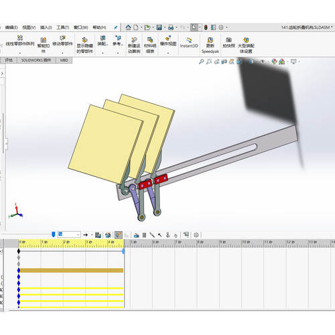The width and height of the screenshot is (335, 335).
Task: Click the Select cursor tool in top toolbar
Action: tap(194, 27)
